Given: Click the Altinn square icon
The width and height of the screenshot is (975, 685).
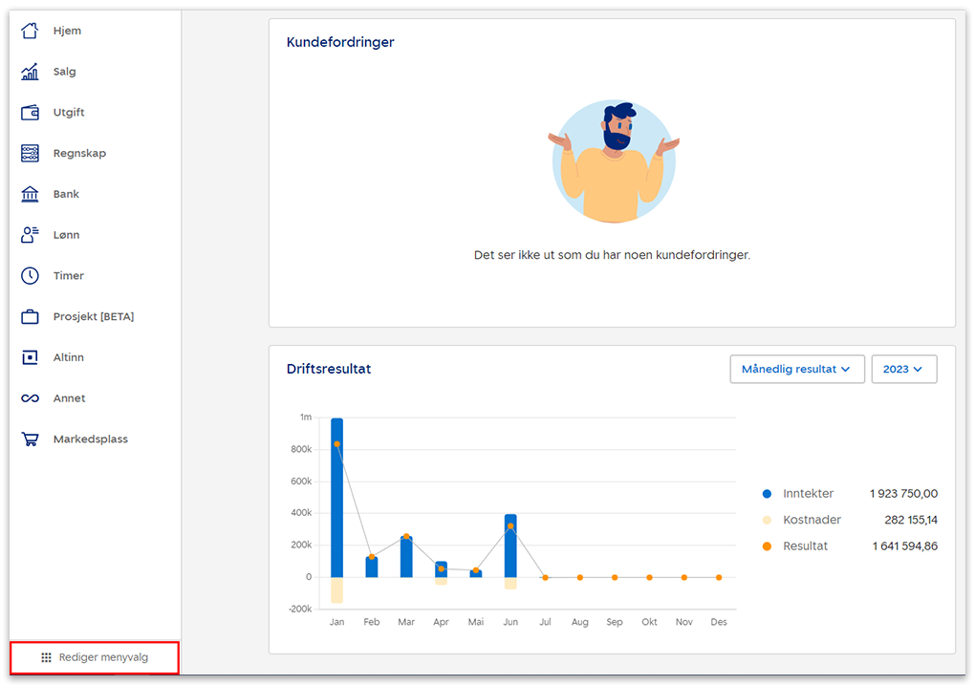Looking at the screenshot, I should click(30, 357).
